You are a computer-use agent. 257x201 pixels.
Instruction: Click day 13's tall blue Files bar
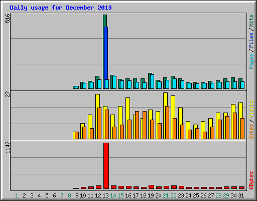tap(106, 53)
